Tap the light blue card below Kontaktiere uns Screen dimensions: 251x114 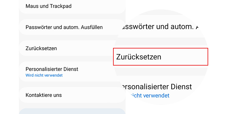pyautogui.click(x=72, y=111)
